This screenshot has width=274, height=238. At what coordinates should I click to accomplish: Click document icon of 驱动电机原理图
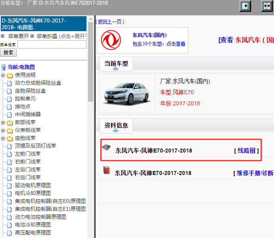click(9, 186)
